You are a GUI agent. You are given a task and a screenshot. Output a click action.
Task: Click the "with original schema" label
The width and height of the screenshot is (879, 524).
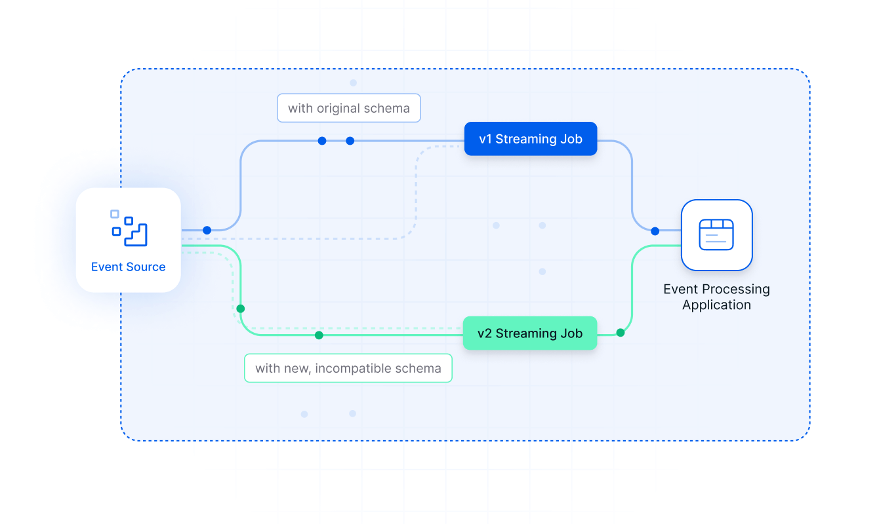pos(348,109)
